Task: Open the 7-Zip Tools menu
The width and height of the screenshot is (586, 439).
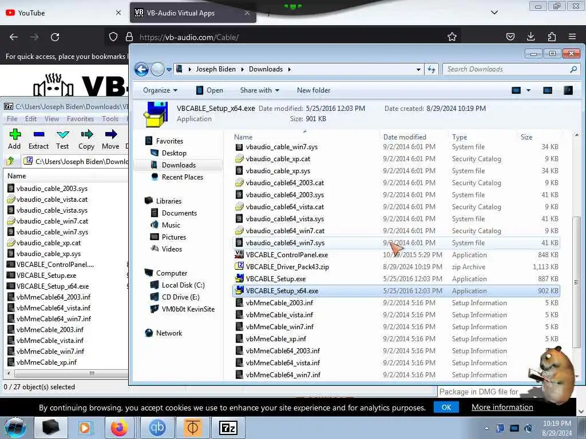Action: (110, 119)
